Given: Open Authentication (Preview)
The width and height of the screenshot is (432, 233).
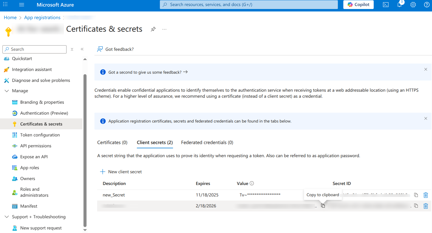Looking at the screenshot, I should (44, 113).
